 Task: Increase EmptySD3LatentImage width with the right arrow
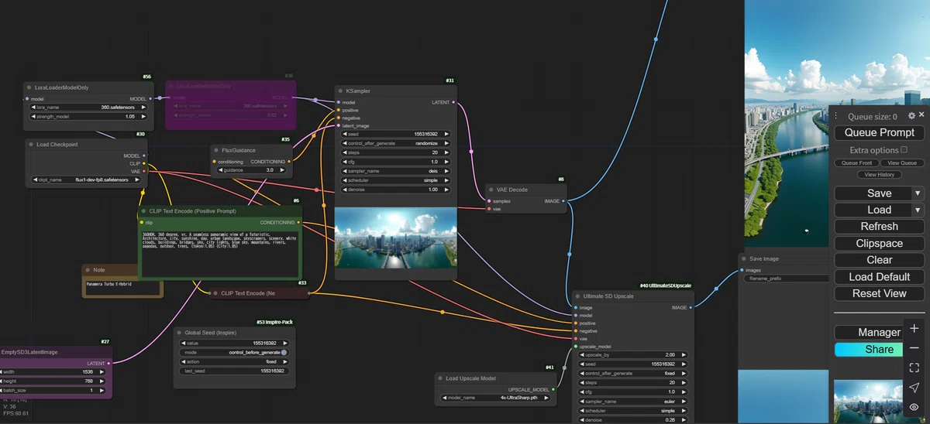(x=103, y=371)
